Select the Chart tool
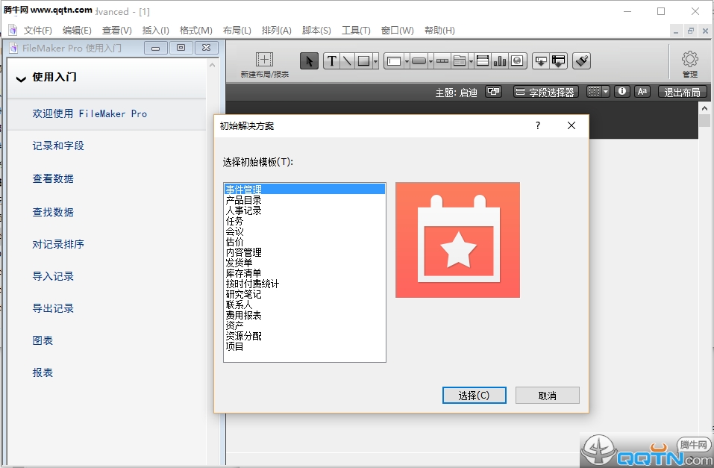Screen dimensions: 714x468 click(500, 60)
